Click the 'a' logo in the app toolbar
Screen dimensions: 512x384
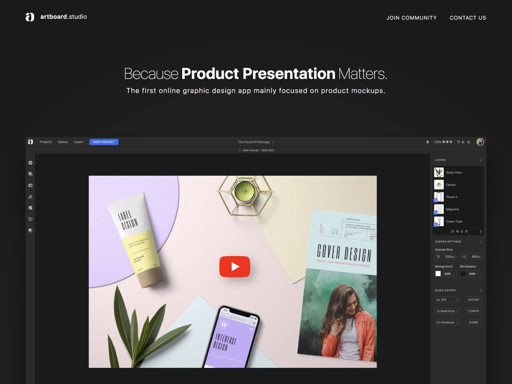pos(30,142)
